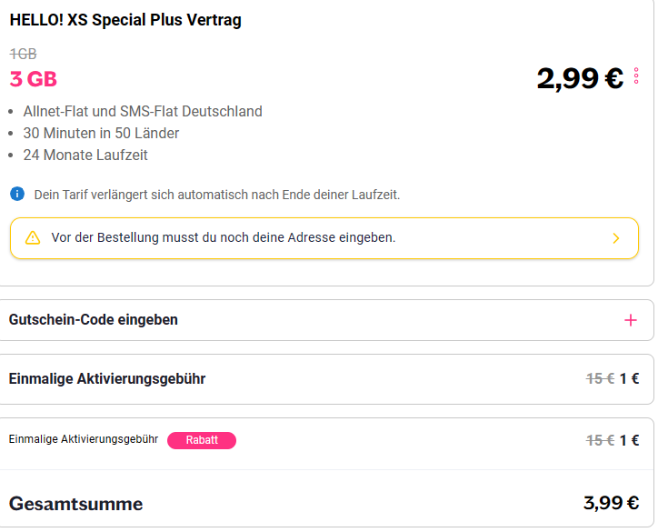The width and height of the screenshot is (658, 532).
Task: Click the Gesamtsumme label
Action: click(76, 504)
